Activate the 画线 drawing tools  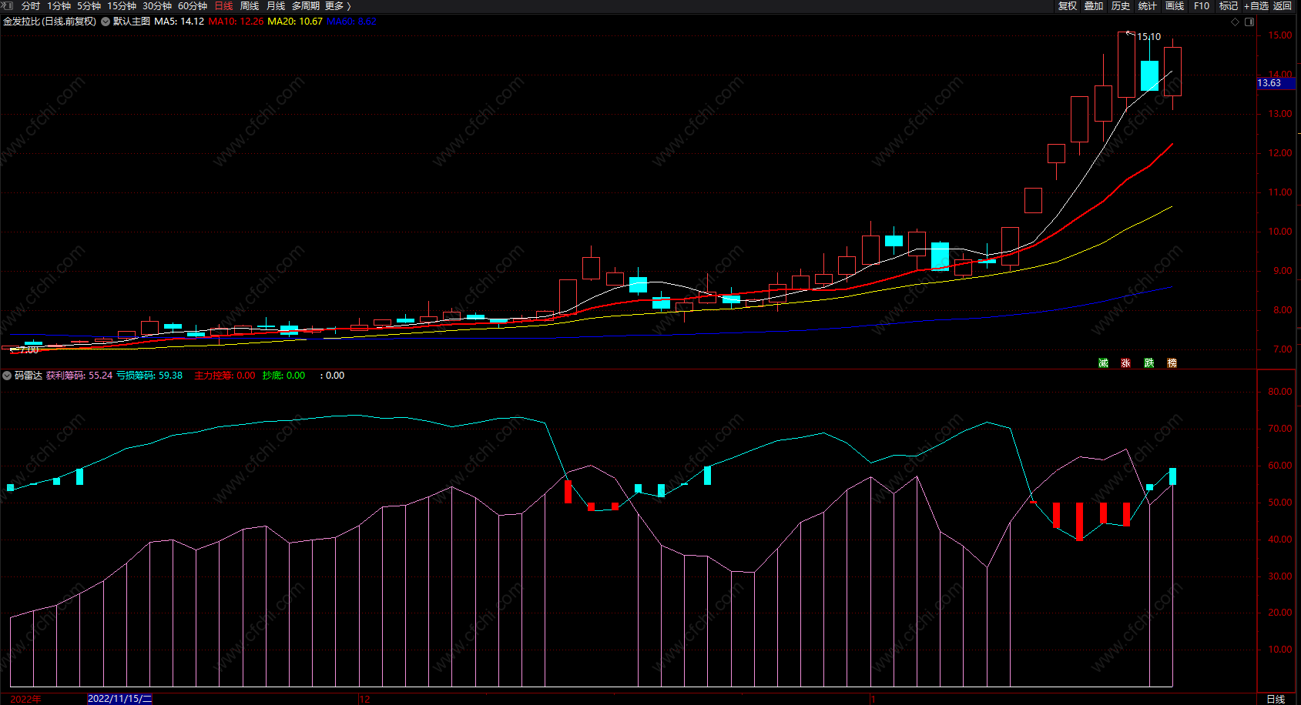coord(1175,6)
